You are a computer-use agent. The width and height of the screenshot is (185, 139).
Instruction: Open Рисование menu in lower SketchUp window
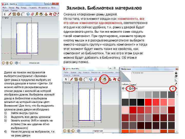pyautogui.click(x=96, y=72)
